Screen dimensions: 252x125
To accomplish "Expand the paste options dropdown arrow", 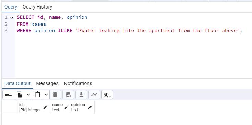I will [46, 95].
